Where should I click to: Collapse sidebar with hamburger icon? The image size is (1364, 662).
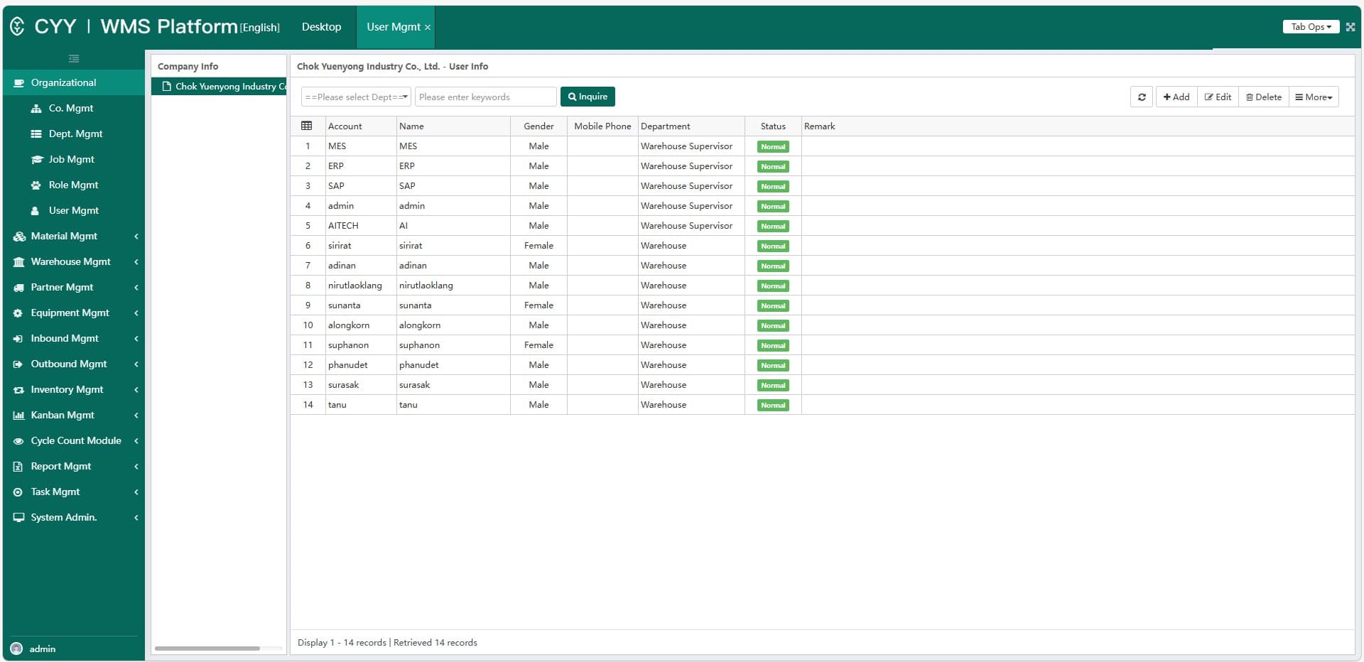coord(74,59)
